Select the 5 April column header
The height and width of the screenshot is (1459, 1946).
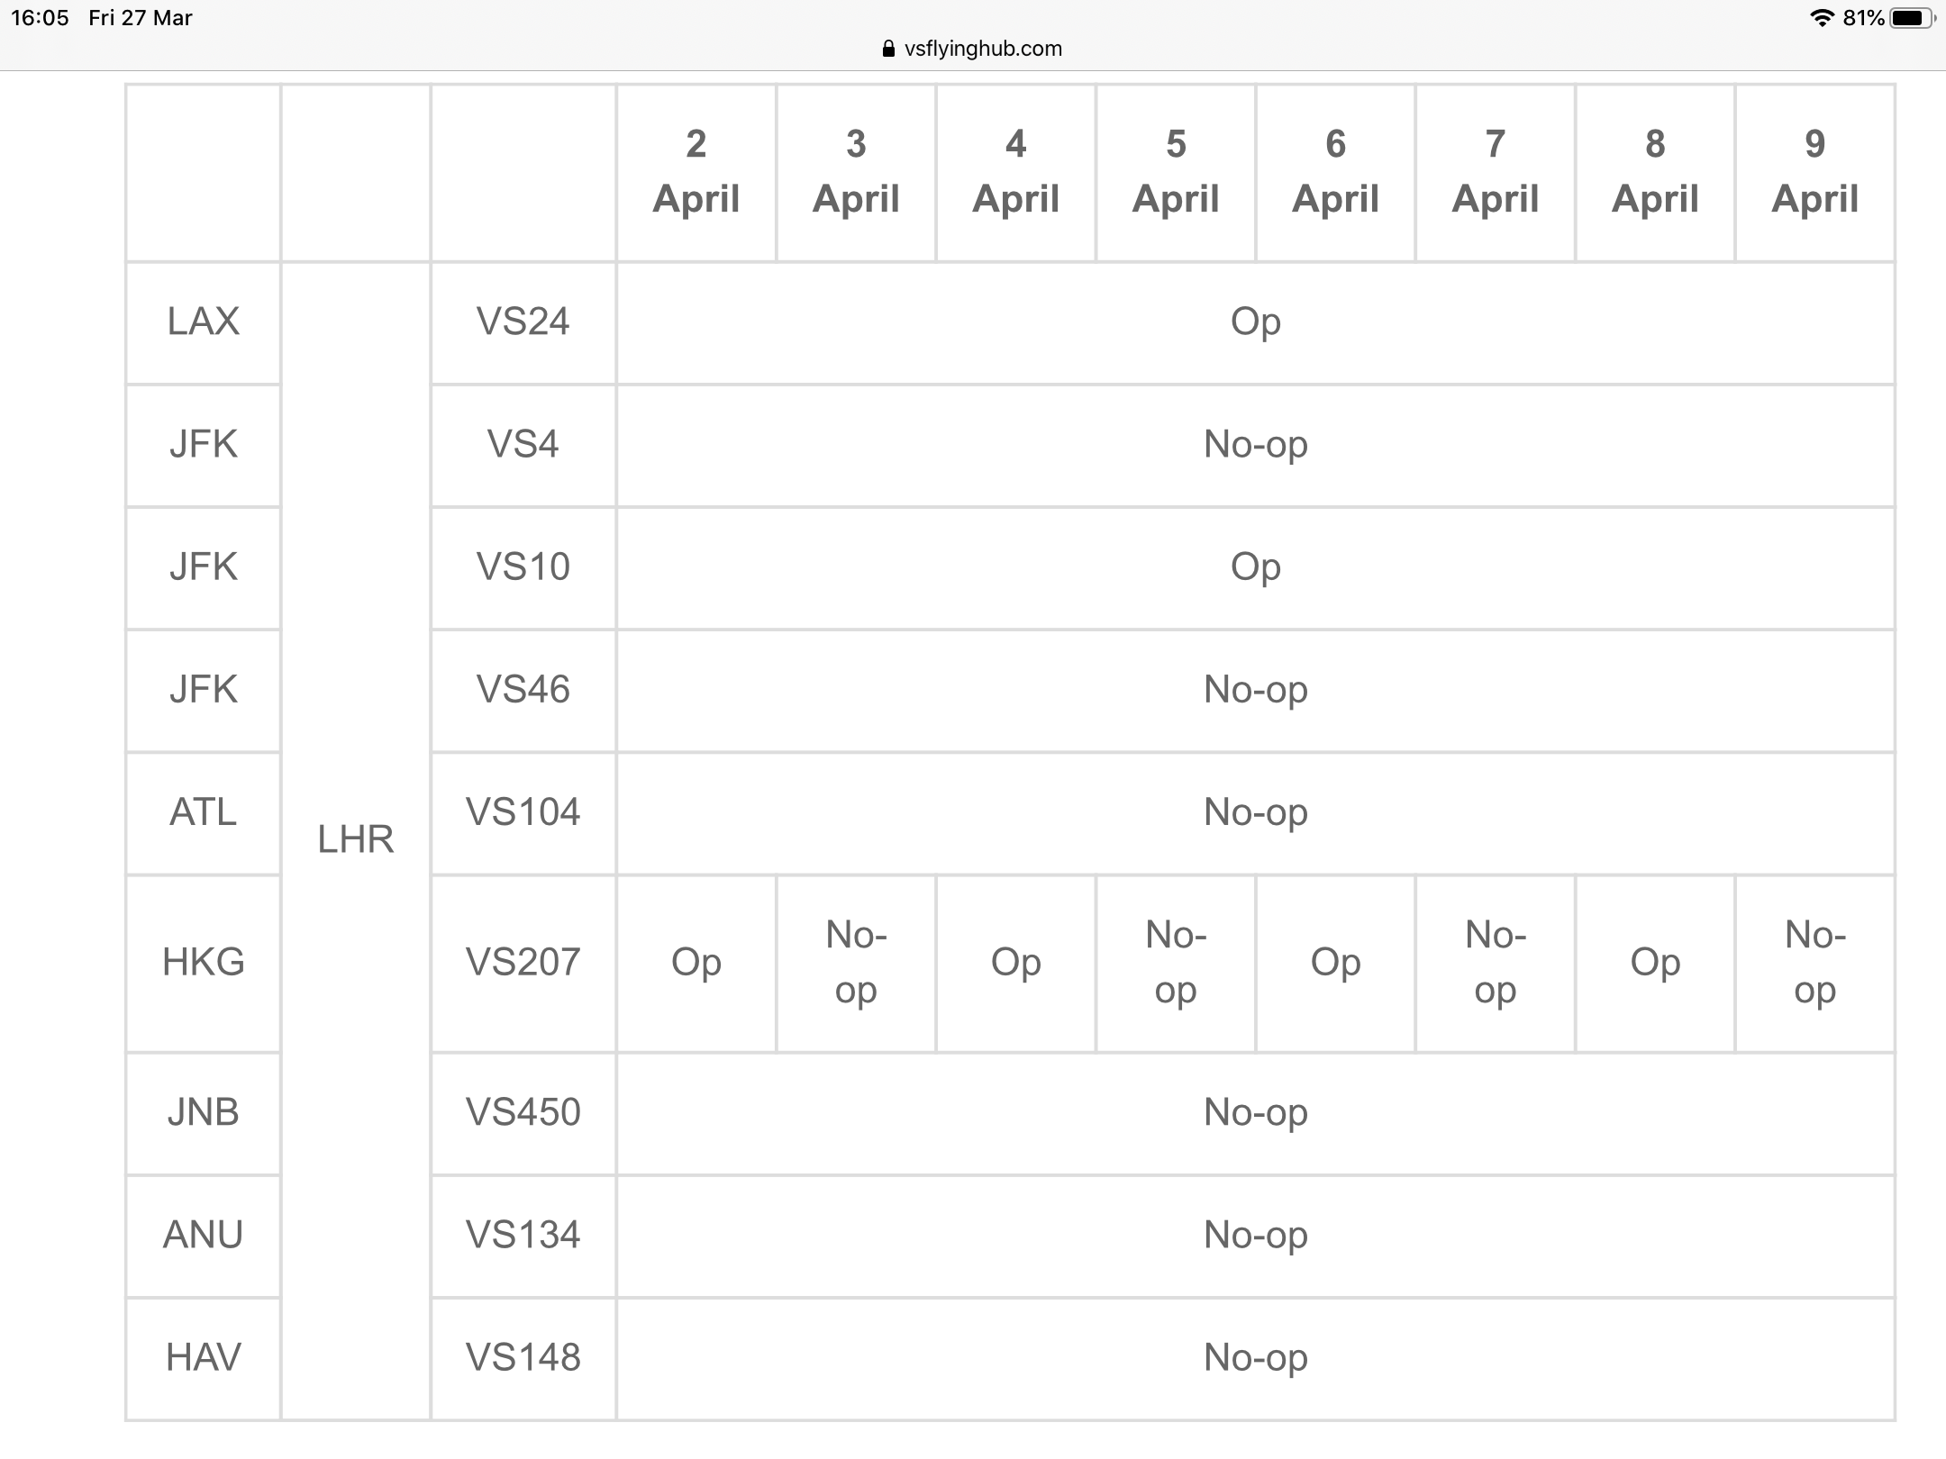(1176, 172)
